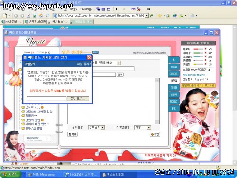237x178 pixels.
Task: Click the 찾아보기... browse button
Action: (78, 98)
